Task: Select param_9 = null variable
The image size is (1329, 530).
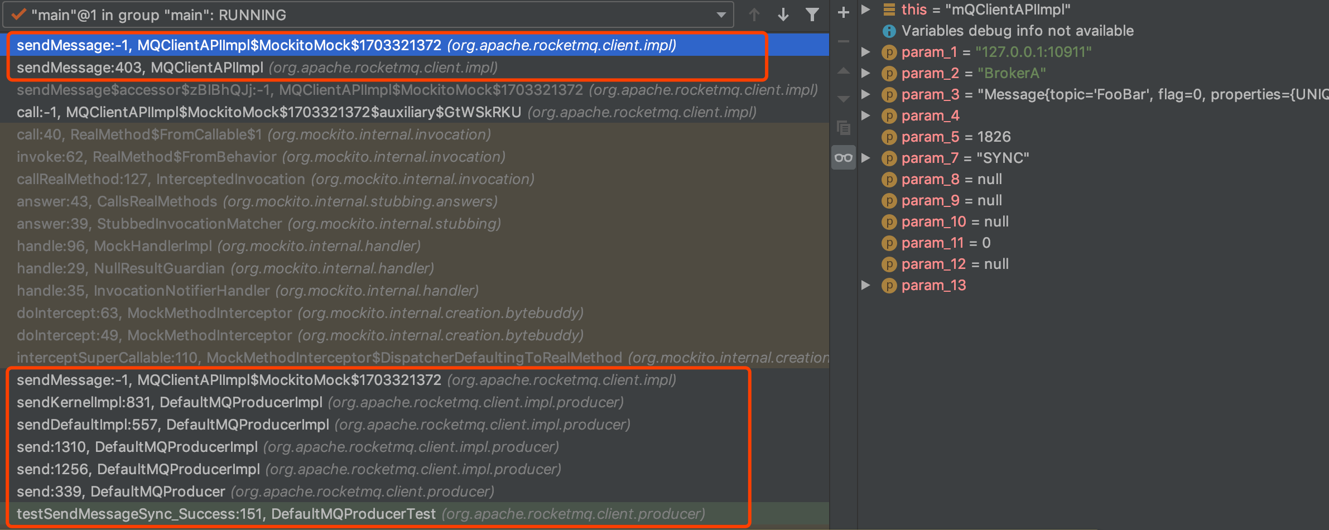Action: point(952,200)
